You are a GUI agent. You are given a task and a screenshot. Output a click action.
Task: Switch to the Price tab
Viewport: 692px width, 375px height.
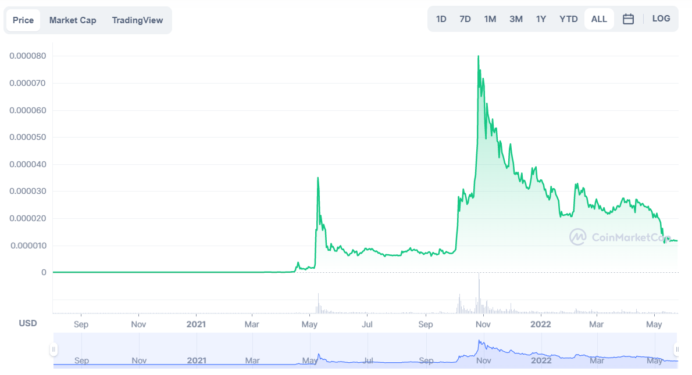23,20
